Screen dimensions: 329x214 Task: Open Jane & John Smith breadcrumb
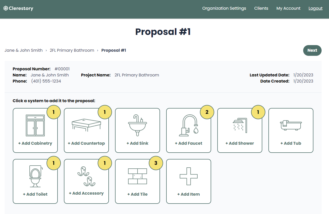click(24, 50)
